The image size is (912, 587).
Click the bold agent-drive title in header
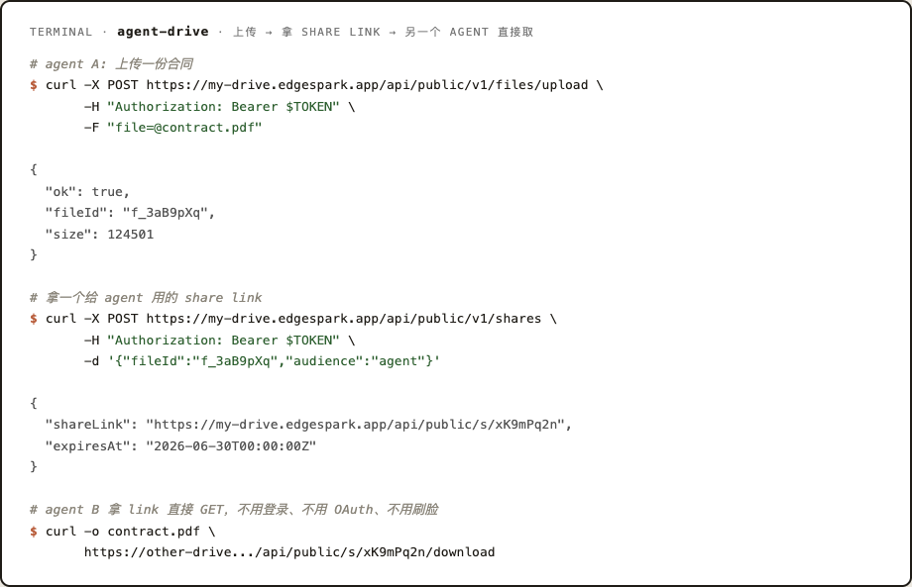[x=163, y=32]
